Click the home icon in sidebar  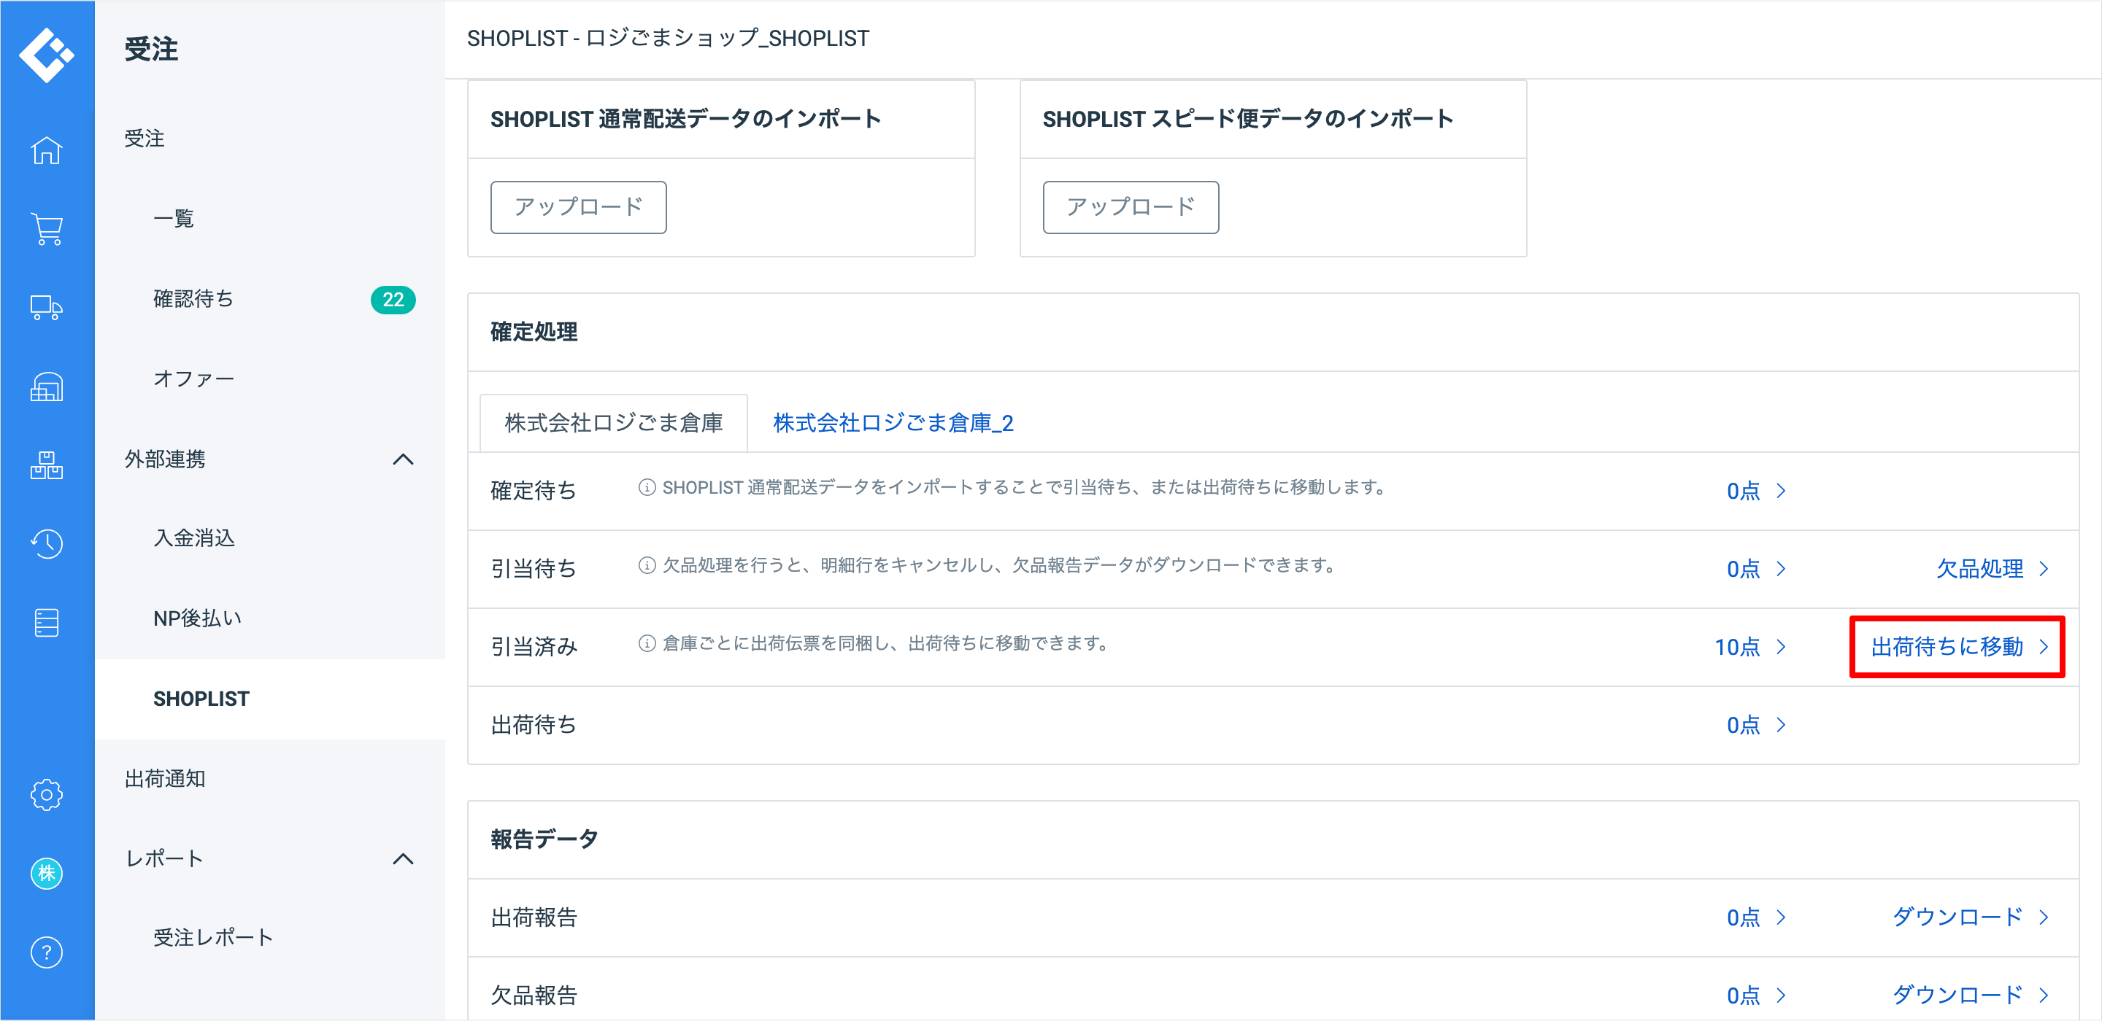(x=47, y=151)
